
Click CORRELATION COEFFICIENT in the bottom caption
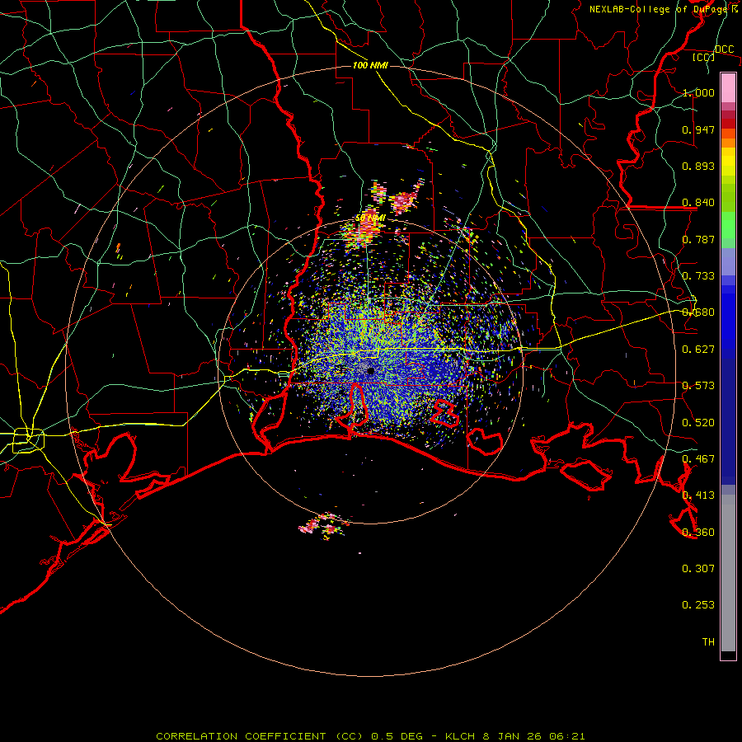coord(241,736)
